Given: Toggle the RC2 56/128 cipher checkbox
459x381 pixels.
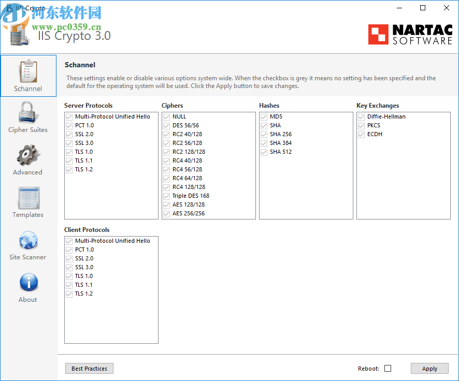Looking at the screenshot, I should (167, 143).
